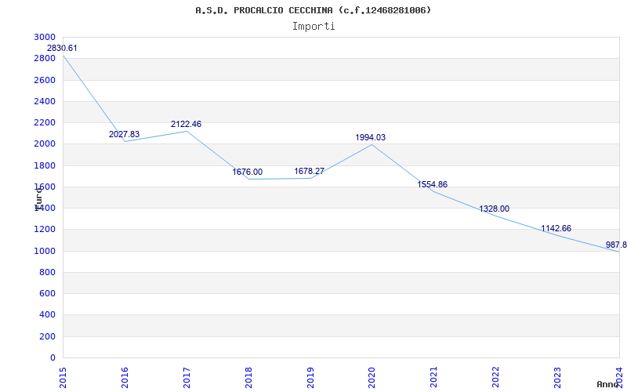
Task: Click the 2000 y-axis tick label
Action: (x=45, y=144)
